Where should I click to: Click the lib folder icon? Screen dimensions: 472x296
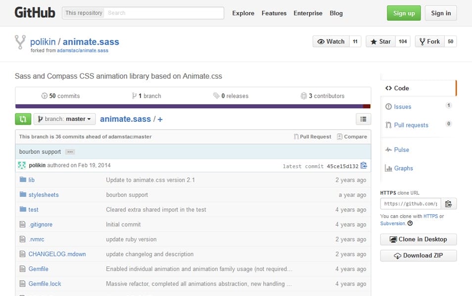click(23, 180)
